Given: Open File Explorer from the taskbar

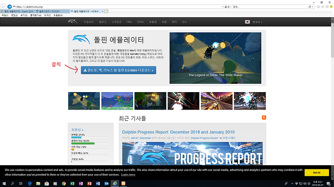Looking at the screenshot, I should 38,183.
